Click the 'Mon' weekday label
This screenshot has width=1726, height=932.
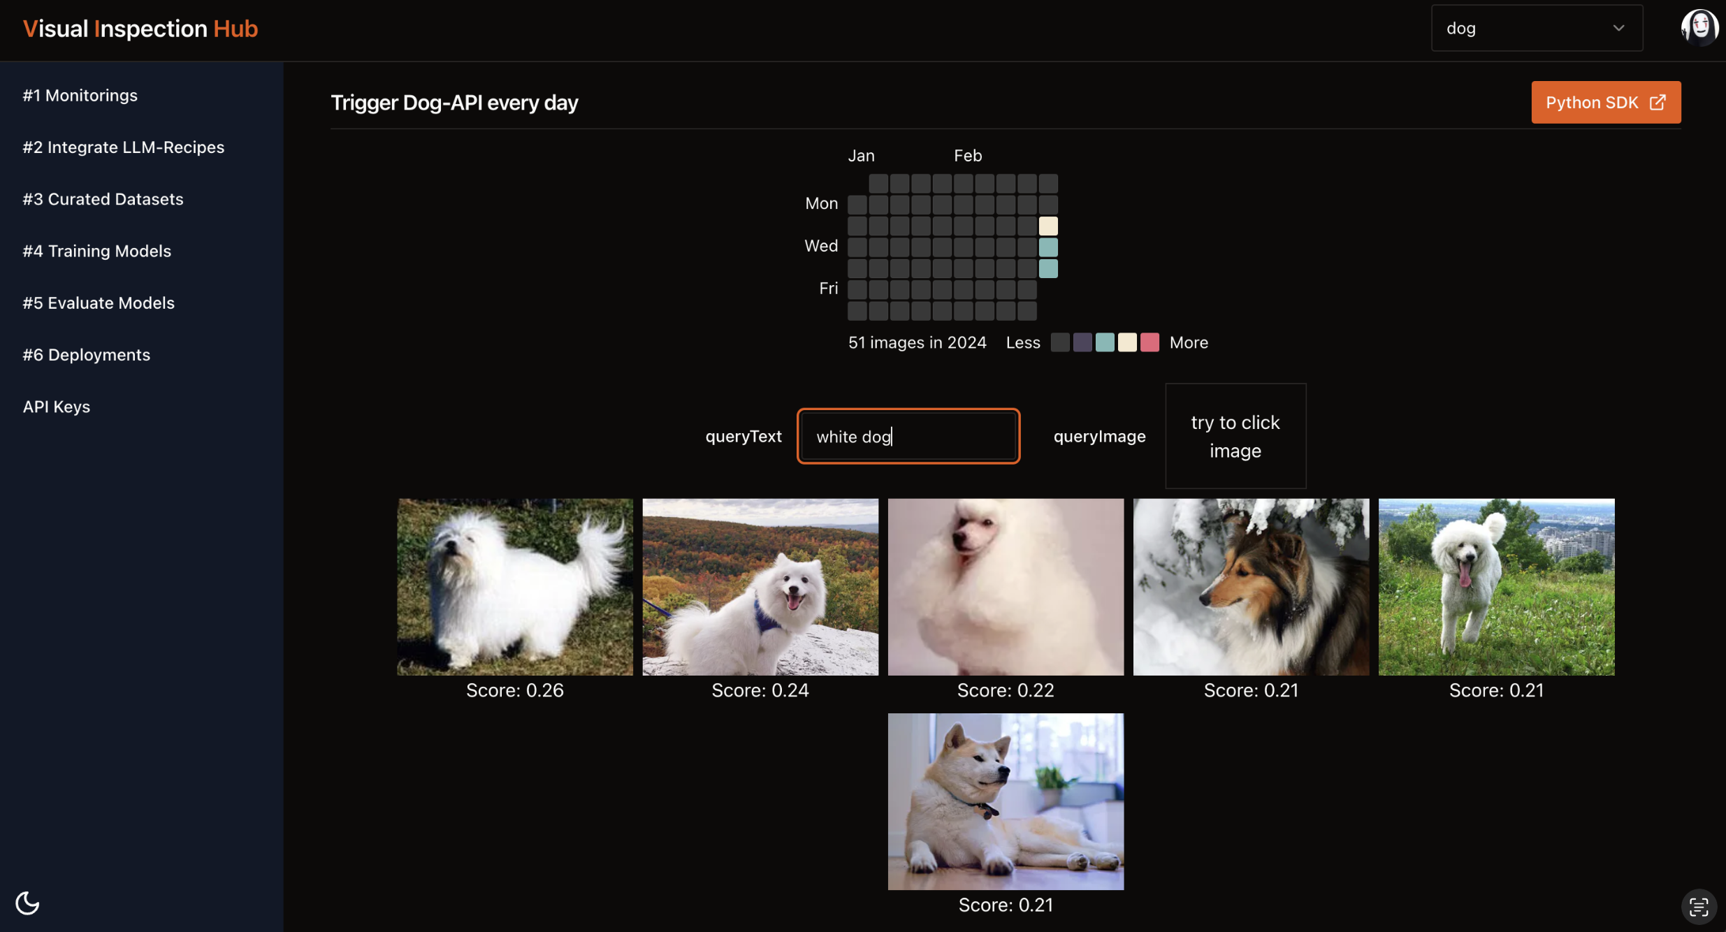pos(821,203)
